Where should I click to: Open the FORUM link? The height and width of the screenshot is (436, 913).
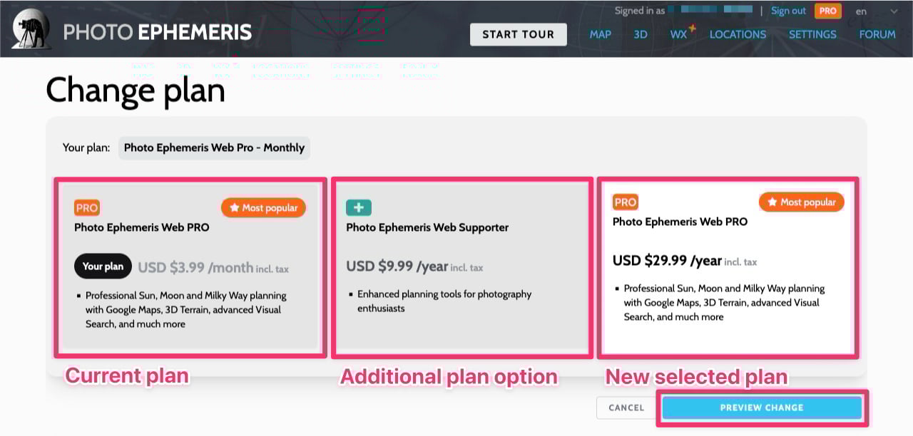click(x=877, y=34)
